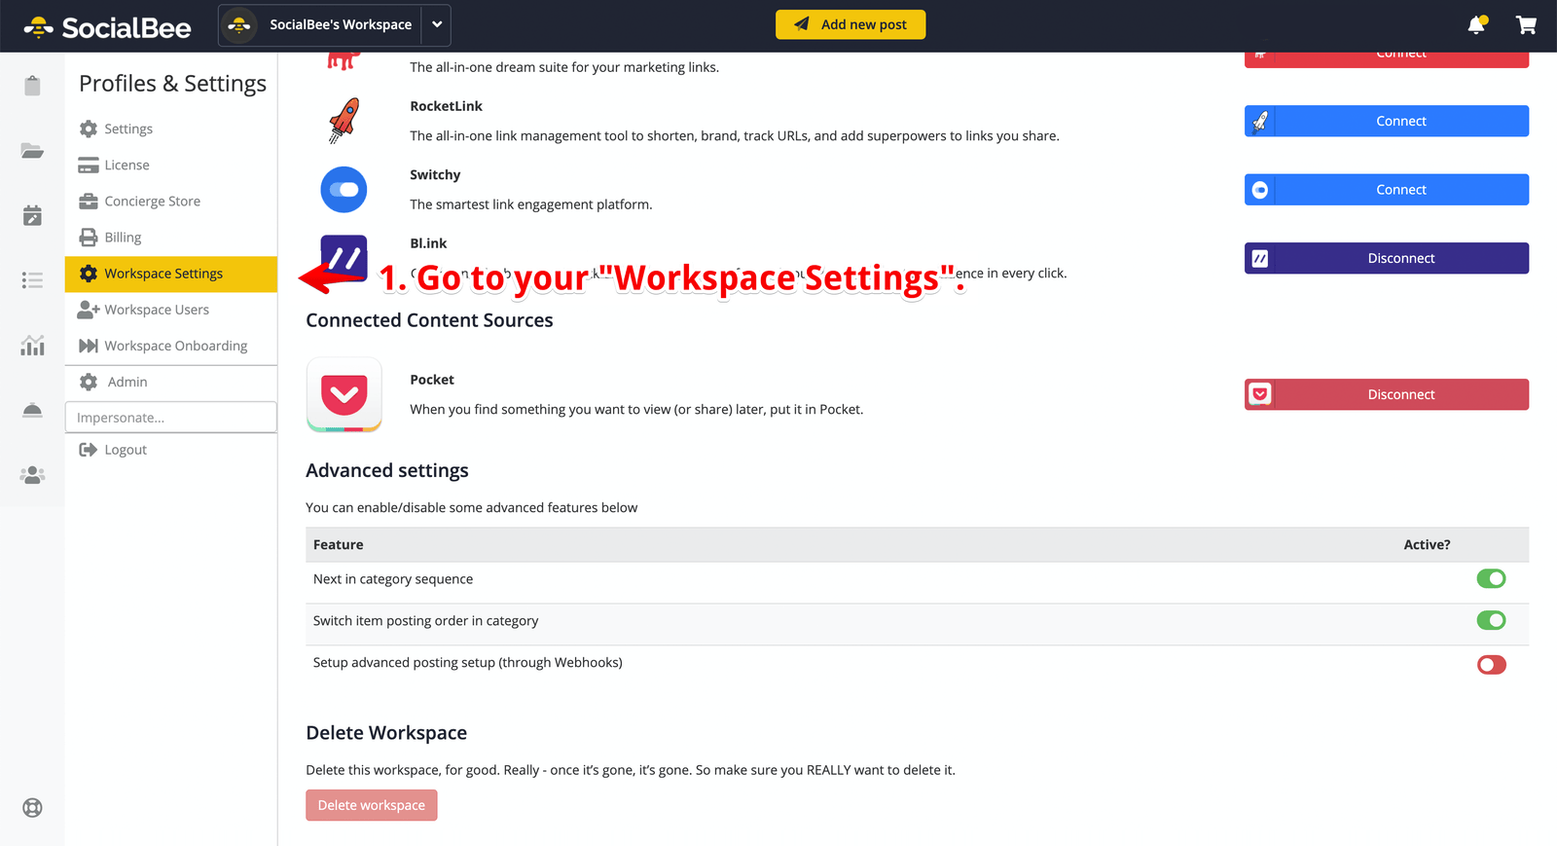This screenshot has height=846, width=1557.
Task: Click the Delete Workspace heading
Action: [386, 733]
